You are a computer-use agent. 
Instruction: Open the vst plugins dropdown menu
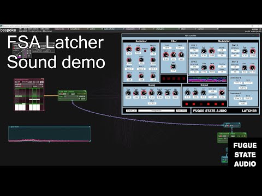[x=167, y=29]
